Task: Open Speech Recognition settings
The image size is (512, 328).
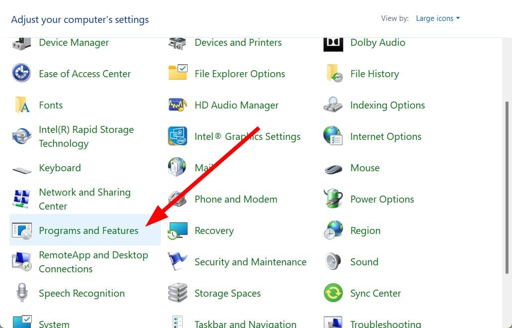Action: [x=82, y=293]
